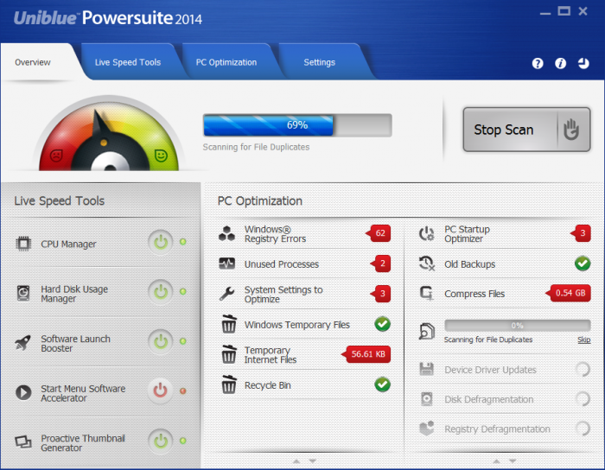
Task: Click the Device Driver Updates floppy icon
Action: 426,370
